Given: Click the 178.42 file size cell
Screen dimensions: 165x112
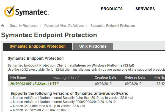Looking at the screenshot, I should pos(160,84).
